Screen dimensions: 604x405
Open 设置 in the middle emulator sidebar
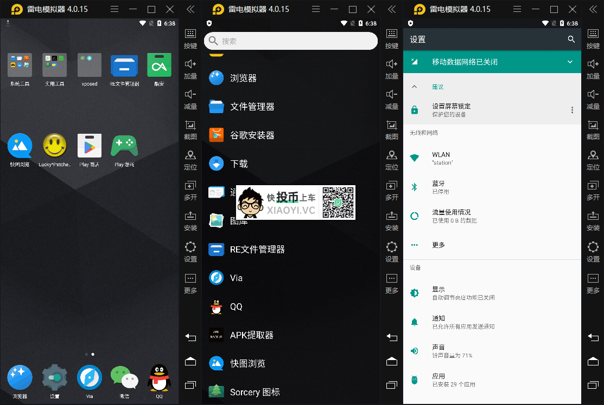click(x=392, y=252)
